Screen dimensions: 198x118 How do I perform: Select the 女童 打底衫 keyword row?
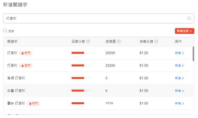pyautogui.click(x=99, y=91)
